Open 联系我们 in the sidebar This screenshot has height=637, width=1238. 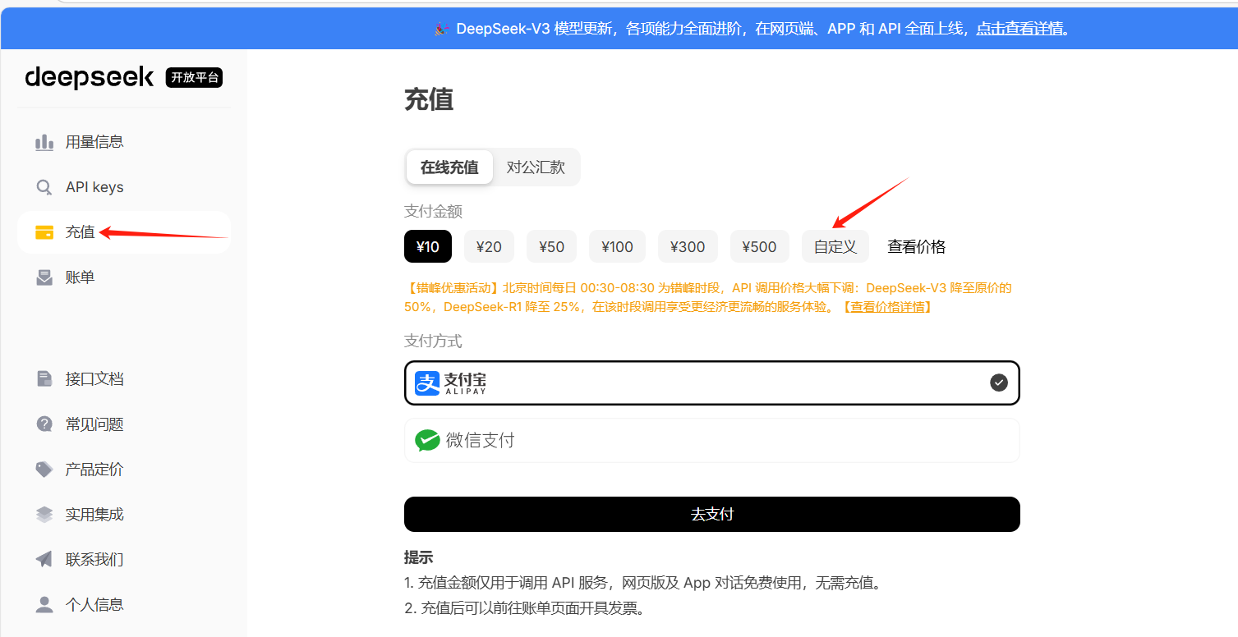(x=123, y=560)
